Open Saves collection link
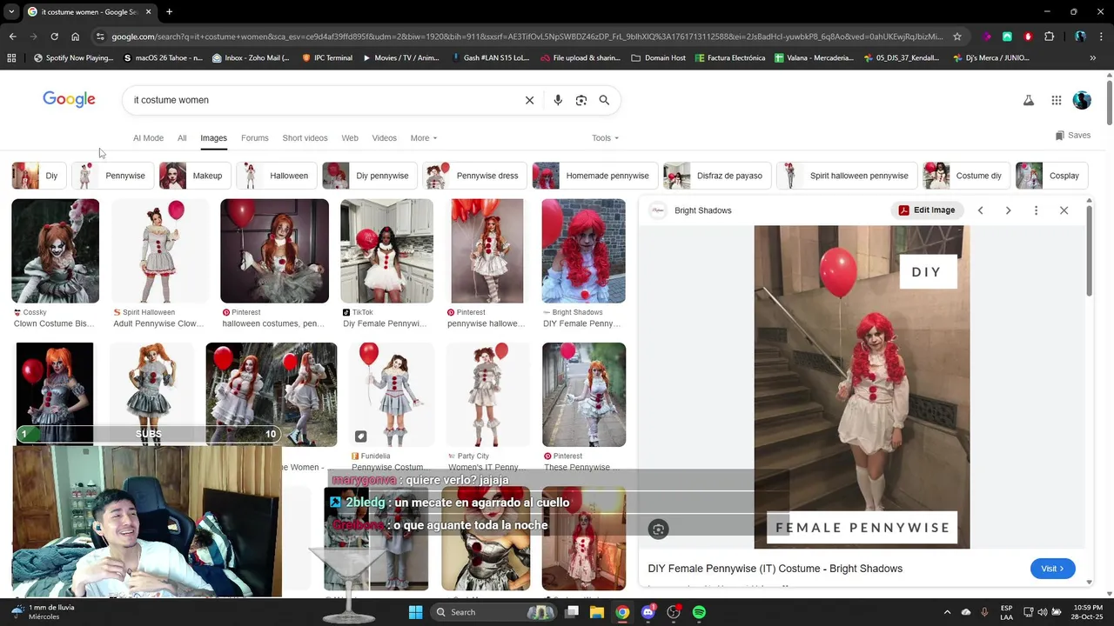The height and width of the screenshot is (626, 1114). coord(1072,136)
